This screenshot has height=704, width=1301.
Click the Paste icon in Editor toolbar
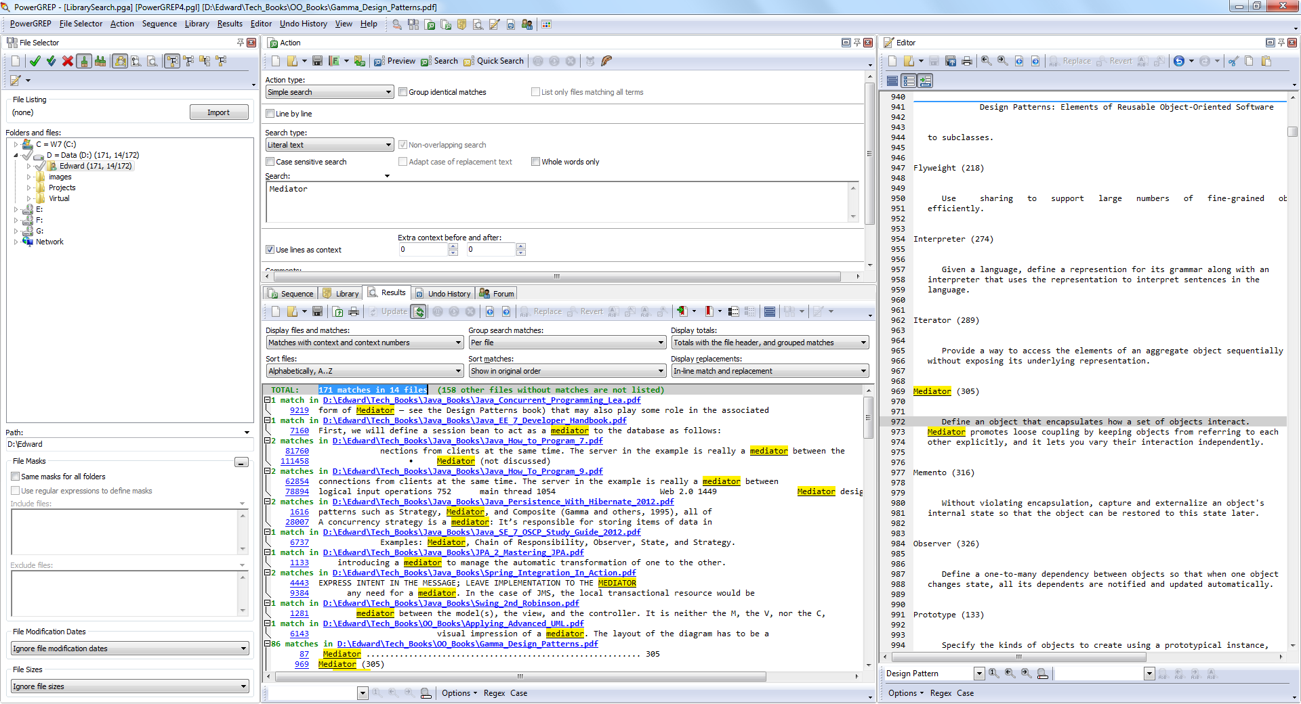(x=1266, y=61)
